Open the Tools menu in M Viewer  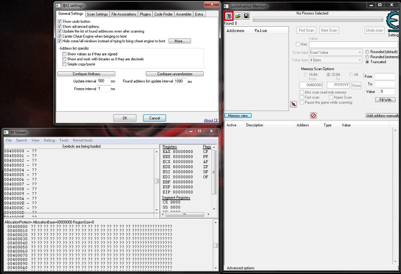pyautogui.click(x=64, y=140)
